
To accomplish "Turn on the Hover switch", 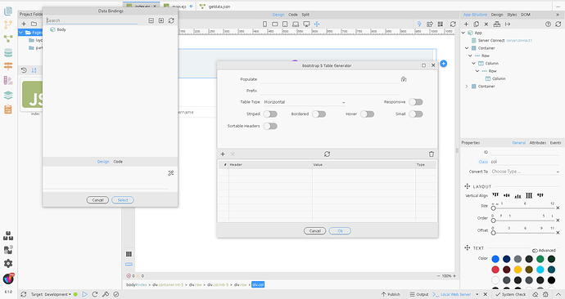I will [x=367, y=114].
